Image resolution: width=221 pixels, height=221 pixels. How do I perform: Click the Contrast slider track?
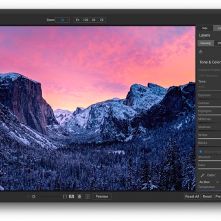(x=209, y=107)
